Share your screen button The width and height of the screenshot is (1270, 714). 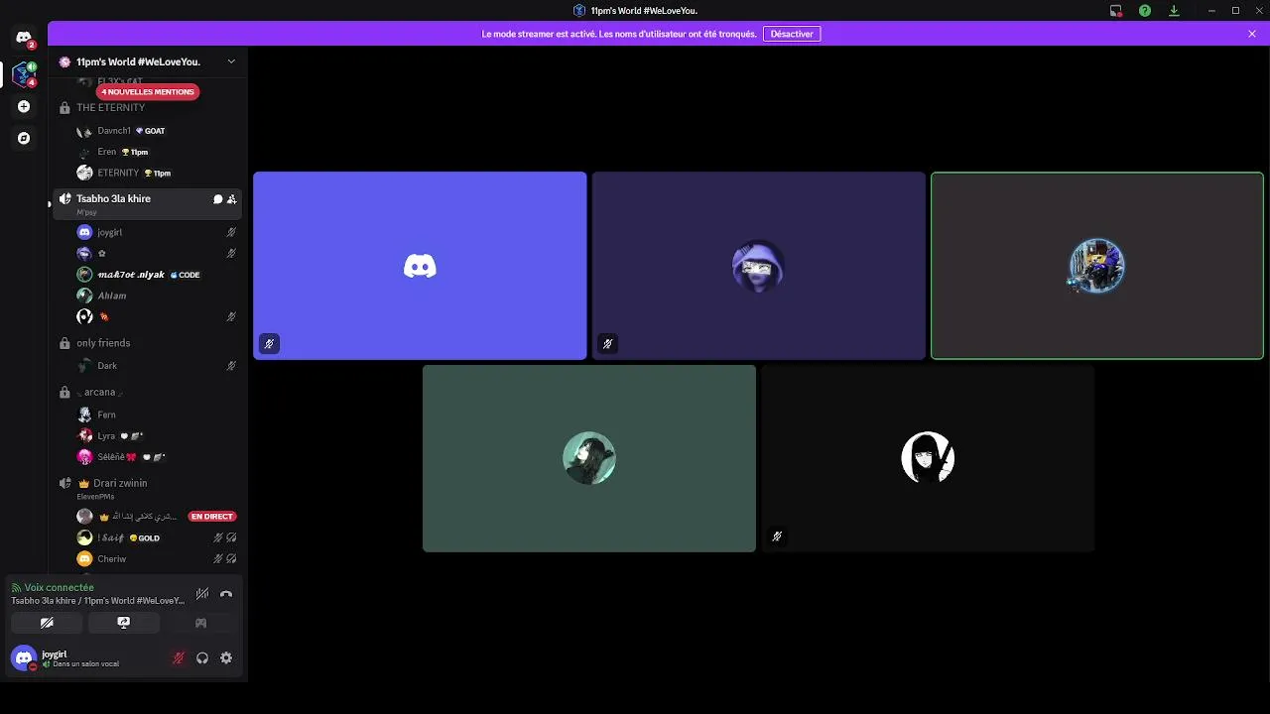[123, 623]
